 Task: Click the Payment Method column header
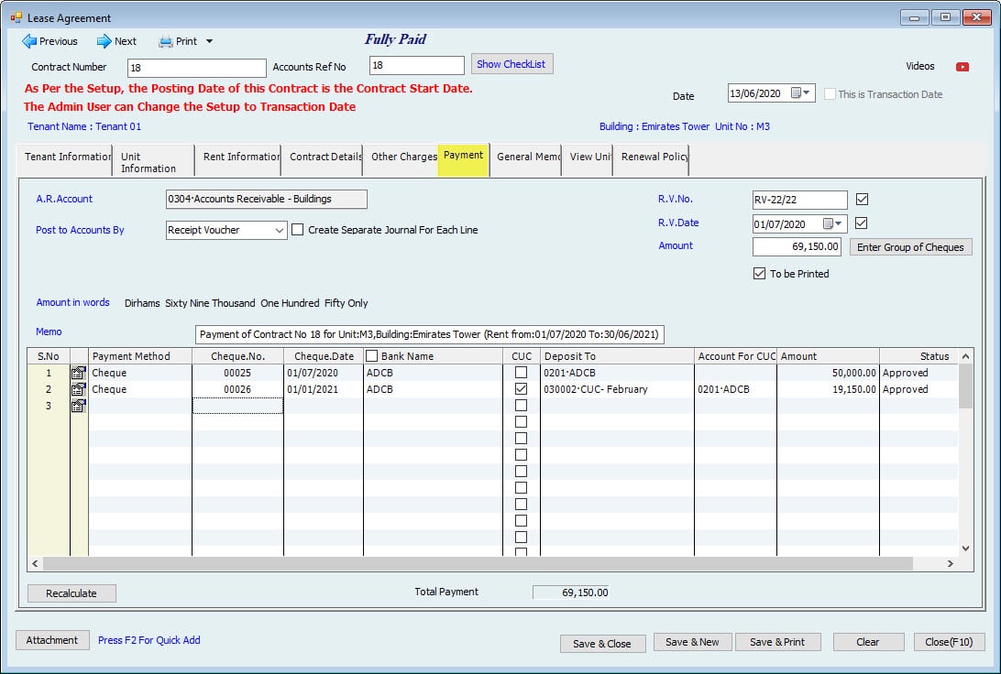tap(140, 356)
